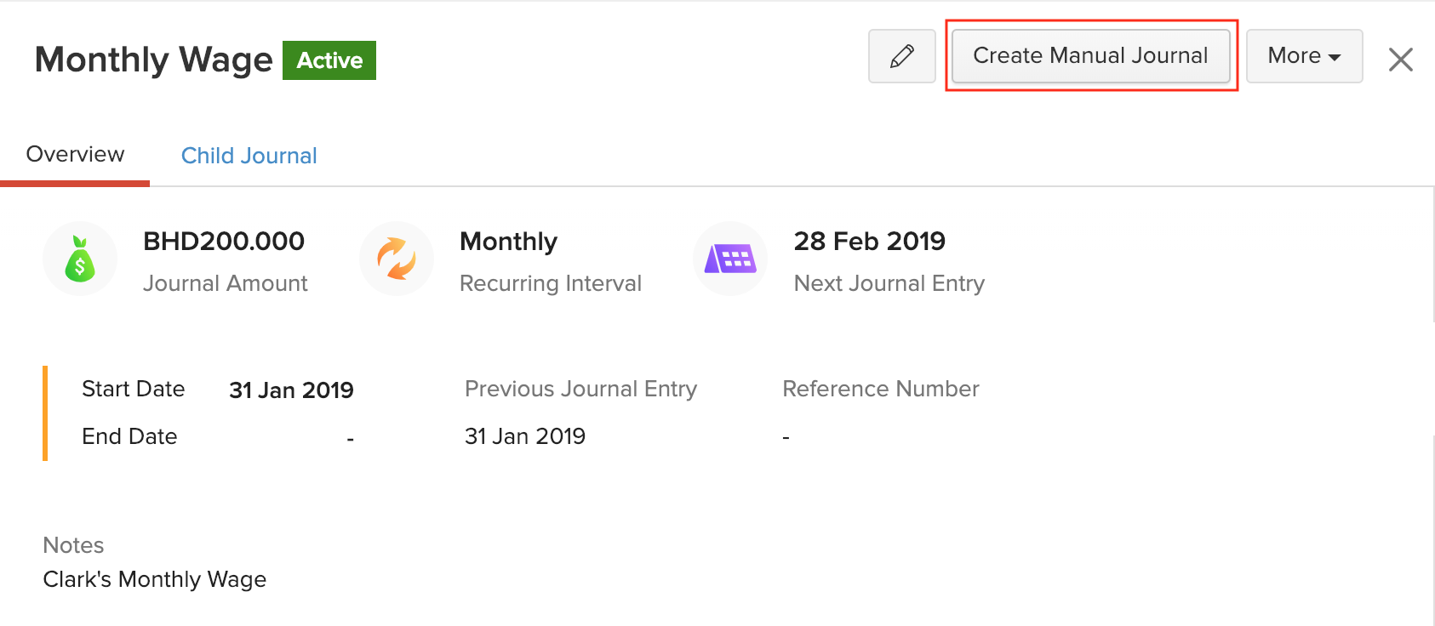Click the Previous Journal Entry date
Screen dimensions: 1435x626
(x=525, y=435)
